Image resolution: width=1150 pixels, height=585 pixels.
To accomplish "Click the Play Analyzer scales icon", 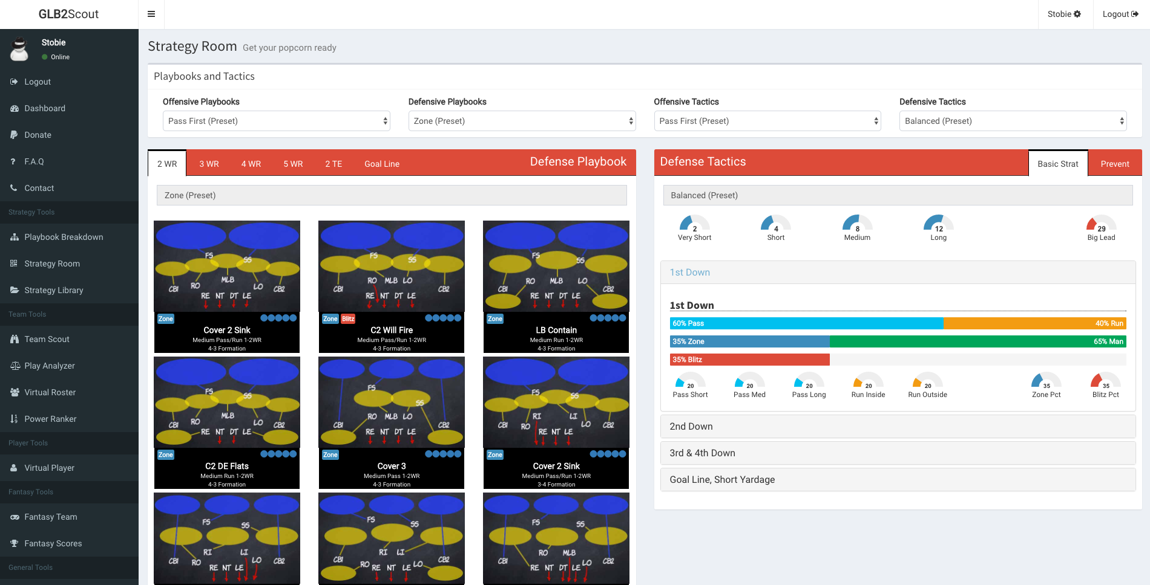I will click(x=15, y=366).
